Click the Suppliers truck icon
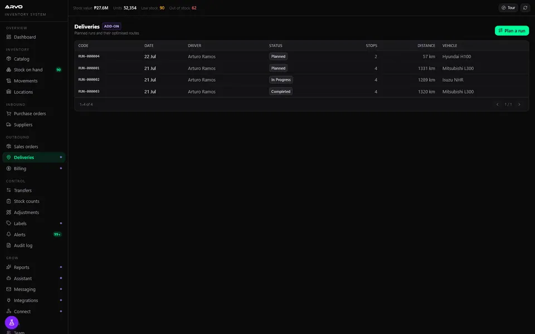This screenshot has height=334, width=535. [x=9, y=124]
